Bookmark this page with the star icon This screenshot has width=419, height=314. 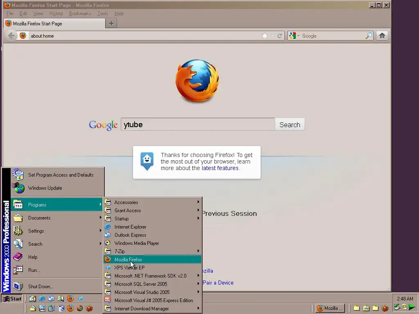265,36
